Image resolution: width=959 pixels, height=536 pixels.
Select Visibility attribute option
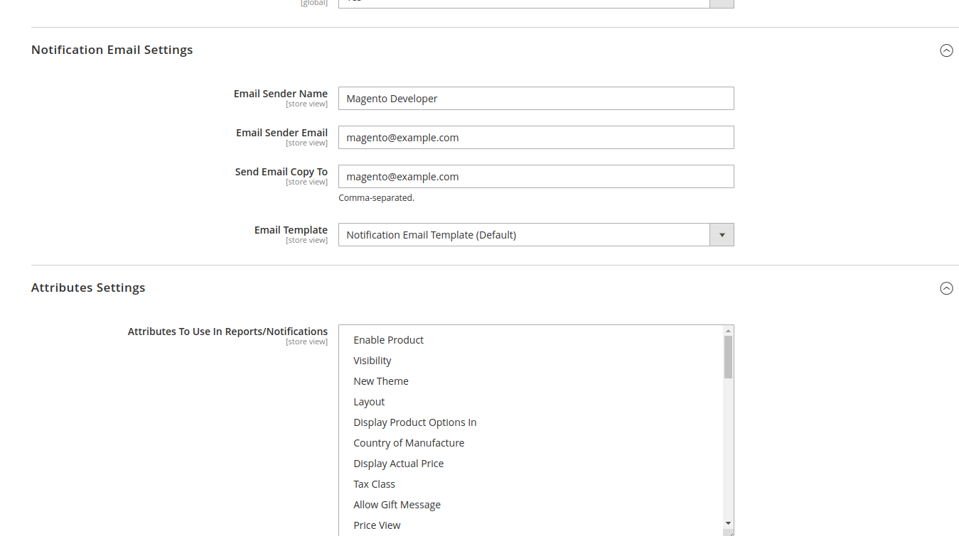pyautogui.click(x=373, y=361)
